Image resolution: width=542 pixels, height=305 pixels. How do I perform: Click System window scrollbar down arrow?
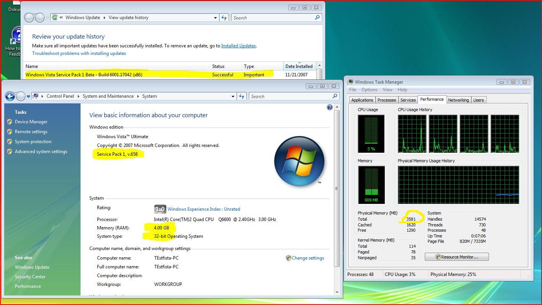[337, 292]
